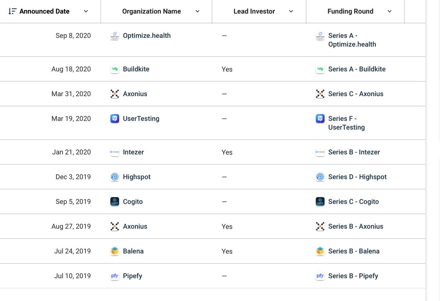Click the Balena logo in Organization Name column

point(115,251)
